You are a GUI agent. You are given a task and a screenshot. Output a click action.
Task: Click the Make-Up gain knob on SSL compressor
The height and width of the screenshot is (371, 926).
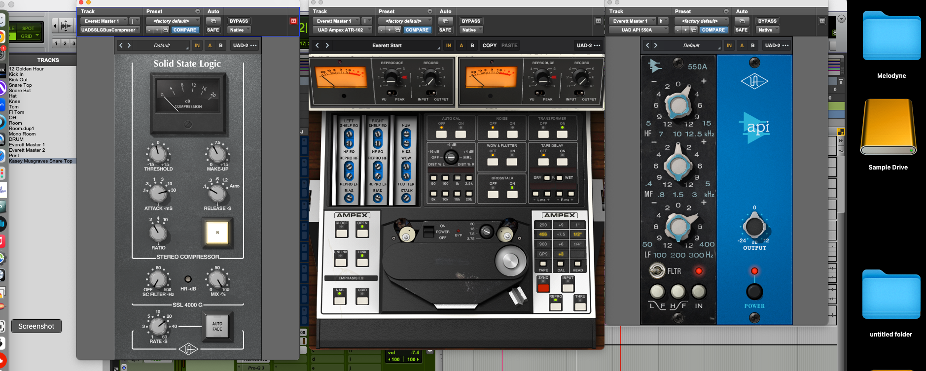(217, 154)
